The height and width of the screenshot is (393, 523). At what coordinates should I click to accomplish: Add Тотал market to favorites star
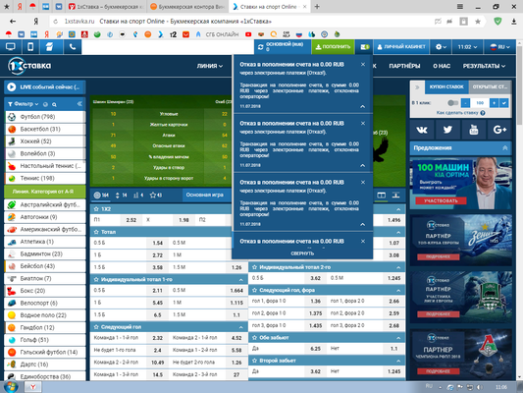pyautogui.click(x=96, y=232)
